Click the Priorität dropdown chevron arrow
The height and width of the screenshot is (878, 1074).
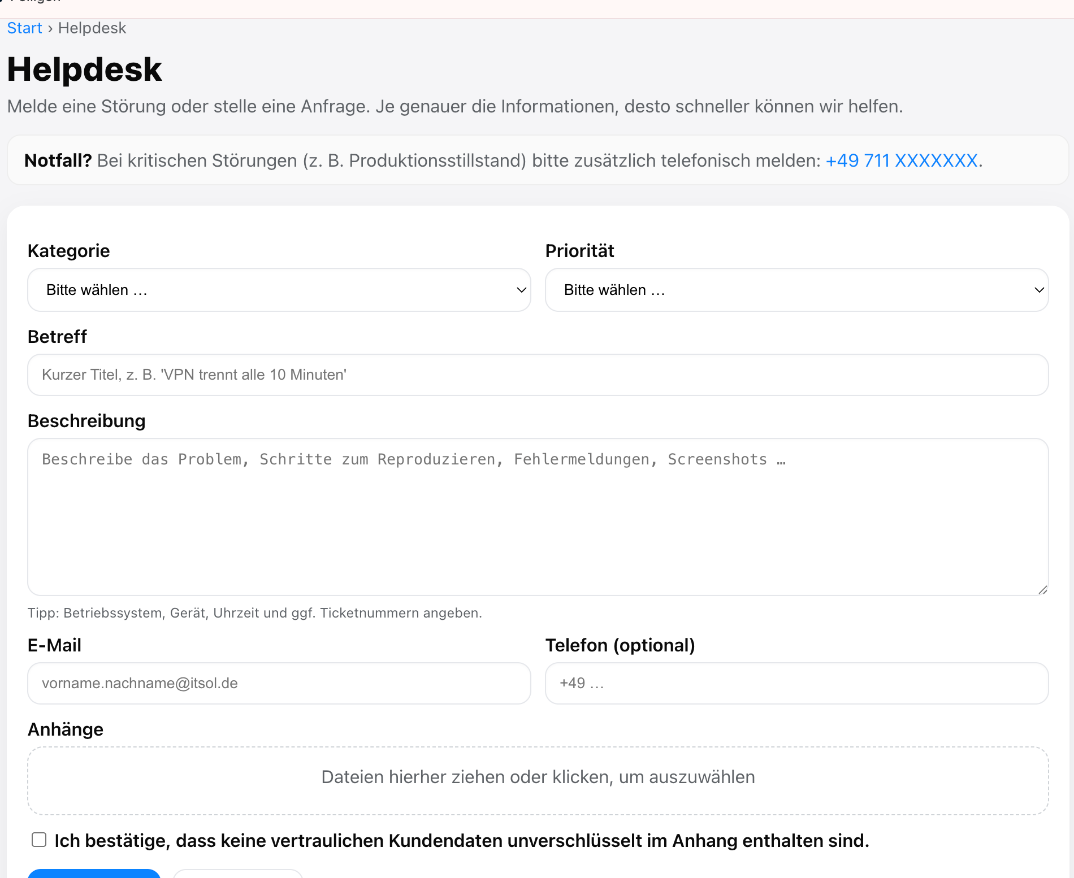point(1039,290)
